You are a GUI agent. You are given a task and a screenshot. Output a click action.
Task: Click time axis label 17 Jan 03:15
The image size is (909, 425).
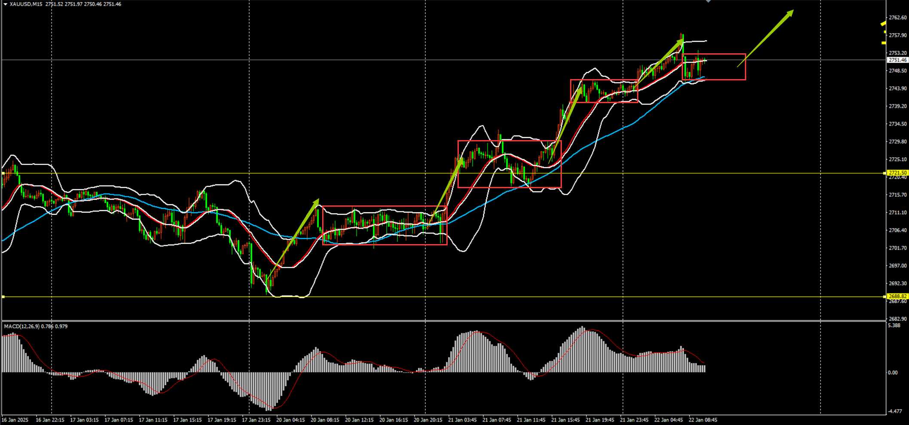tap(84, 420)
